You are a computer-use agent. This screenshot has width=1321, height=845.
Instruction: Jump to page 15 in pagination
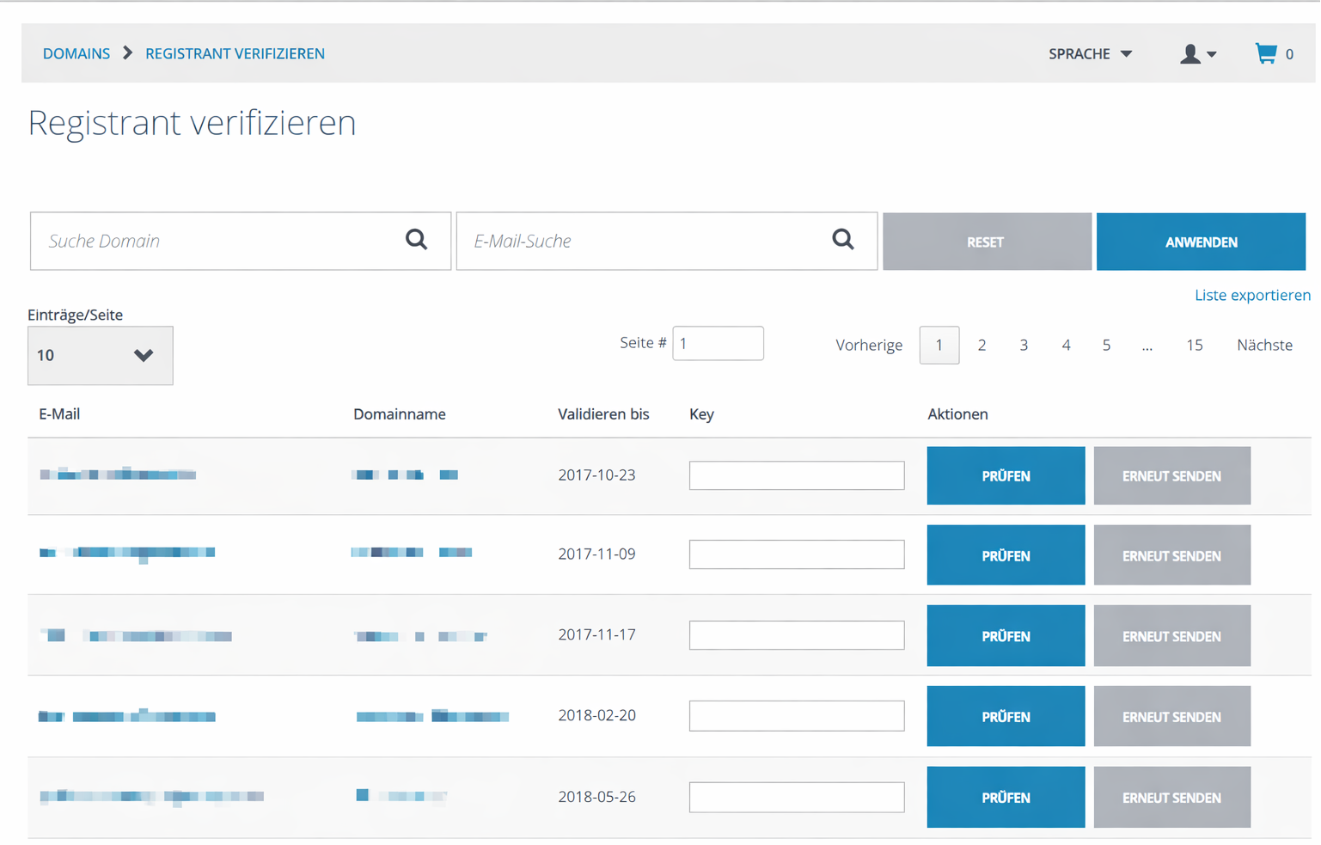(1194, 345)
